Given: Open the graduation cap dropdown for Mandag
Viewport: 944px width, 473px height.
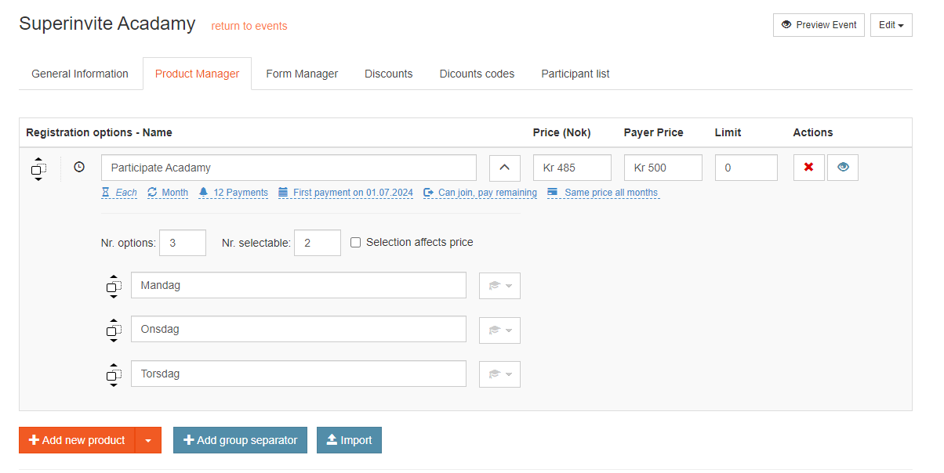Looking at the screenshot, I should click(x=499, y=286).
